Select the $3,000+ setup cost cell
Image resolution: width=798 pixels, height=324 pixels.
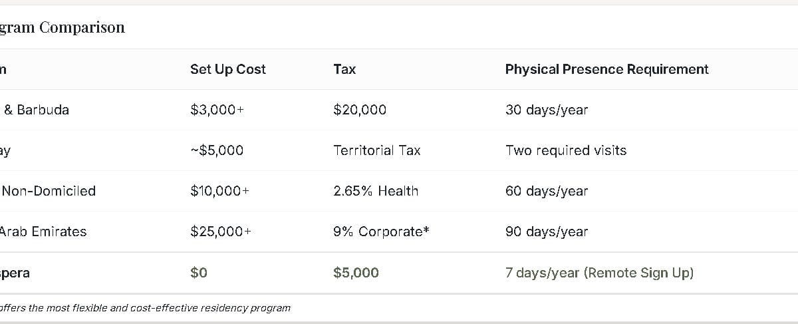pyautogui.click(x=217, y=110)
